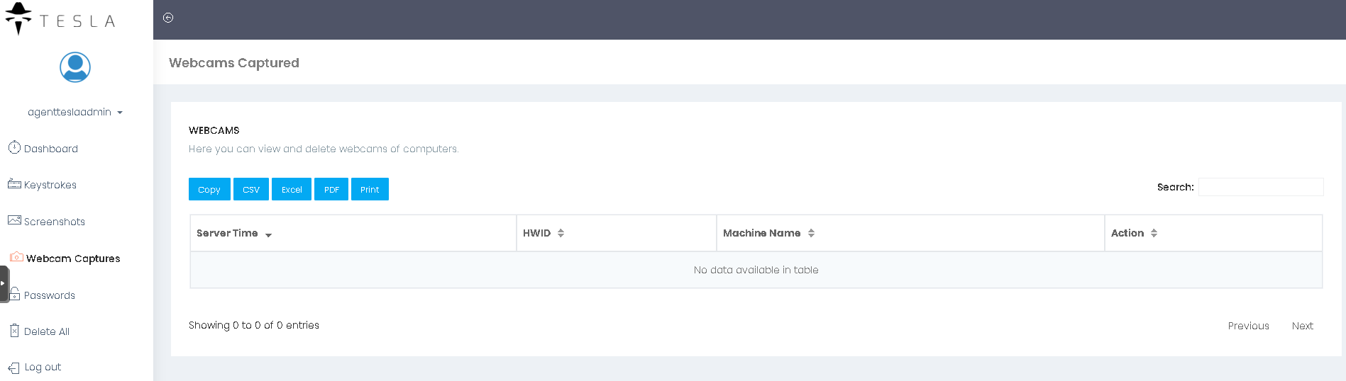Viewport: 1346px width, 381px height.
Task: Select the Webcam Captures camera icon
Action: click(16, 257)
